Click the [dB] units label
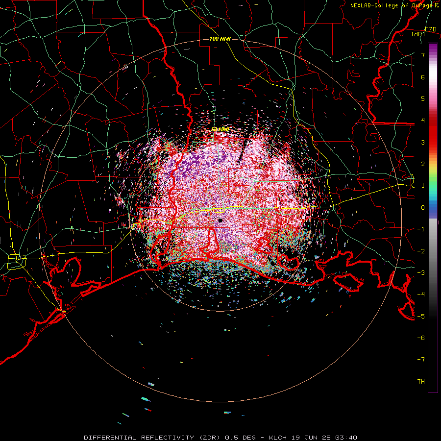Screen dimensions: 441x441 pyautogui.click(x=418, y=34)
